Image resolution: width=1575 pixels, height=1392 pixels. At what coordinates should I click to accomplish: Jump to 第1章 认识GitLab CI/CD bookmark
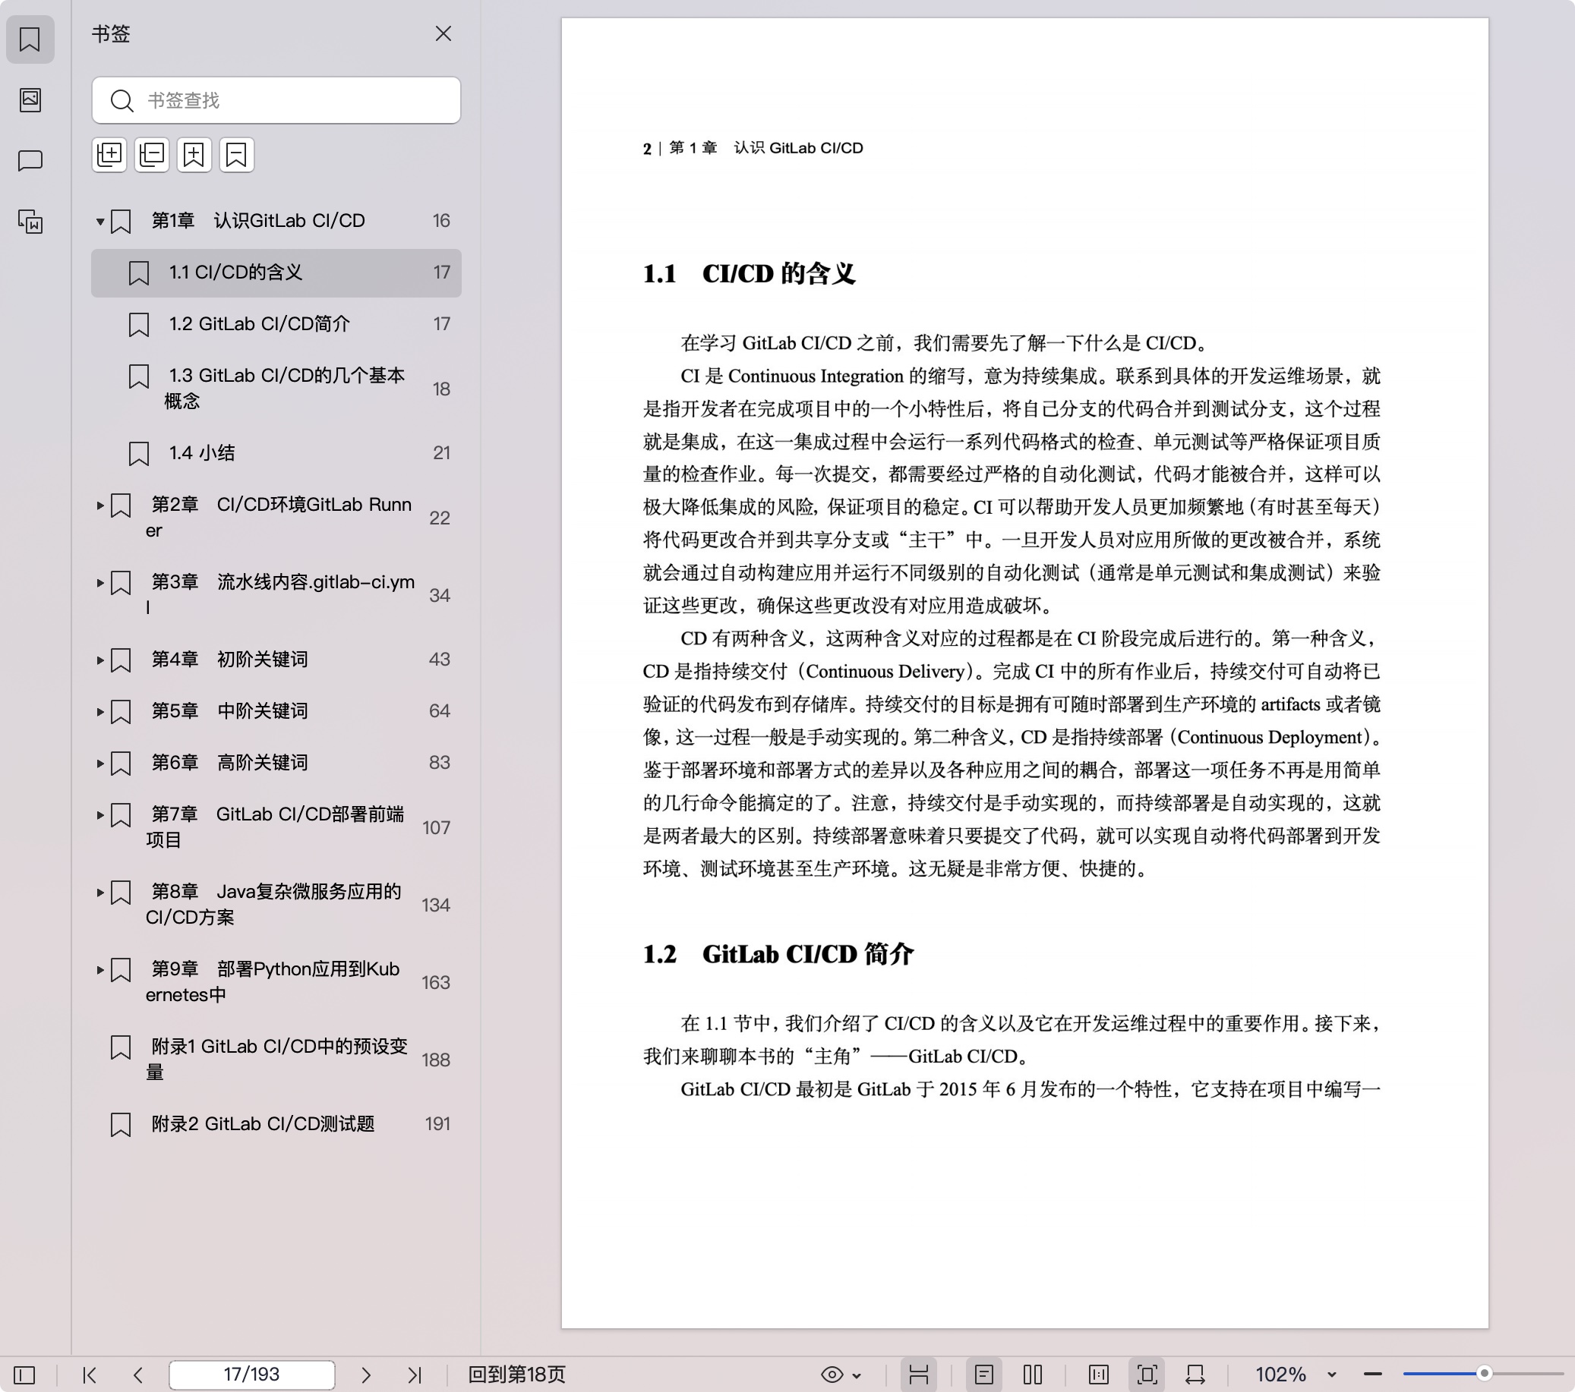[276, 221]
